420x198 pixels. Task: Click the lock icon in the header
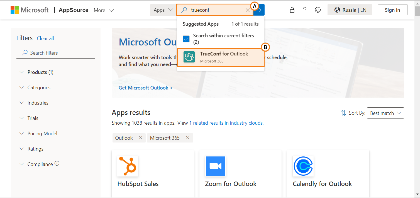(x=292, y=10)
